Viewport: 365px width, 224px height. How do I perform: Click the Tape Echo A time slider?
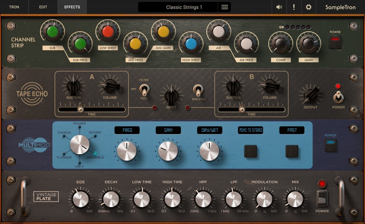[92, 110]
